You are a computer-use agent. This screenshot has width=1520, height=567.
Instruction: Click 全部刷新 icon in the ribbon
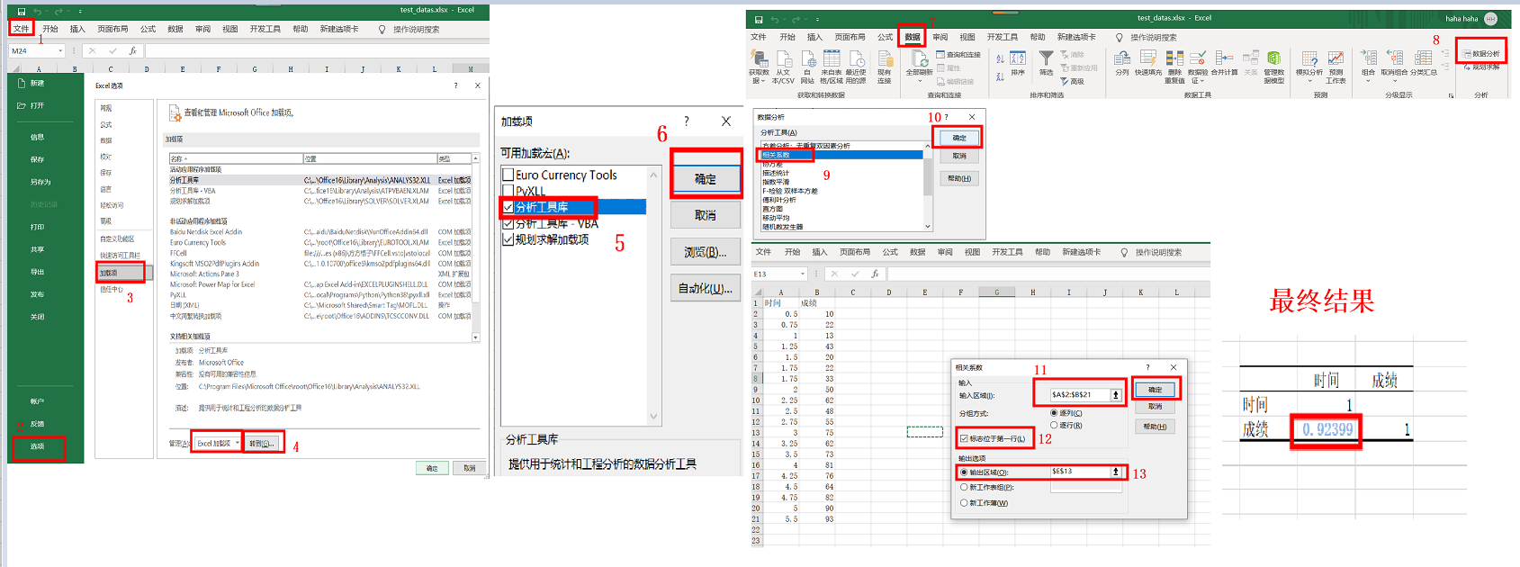(x=919, y=59)
